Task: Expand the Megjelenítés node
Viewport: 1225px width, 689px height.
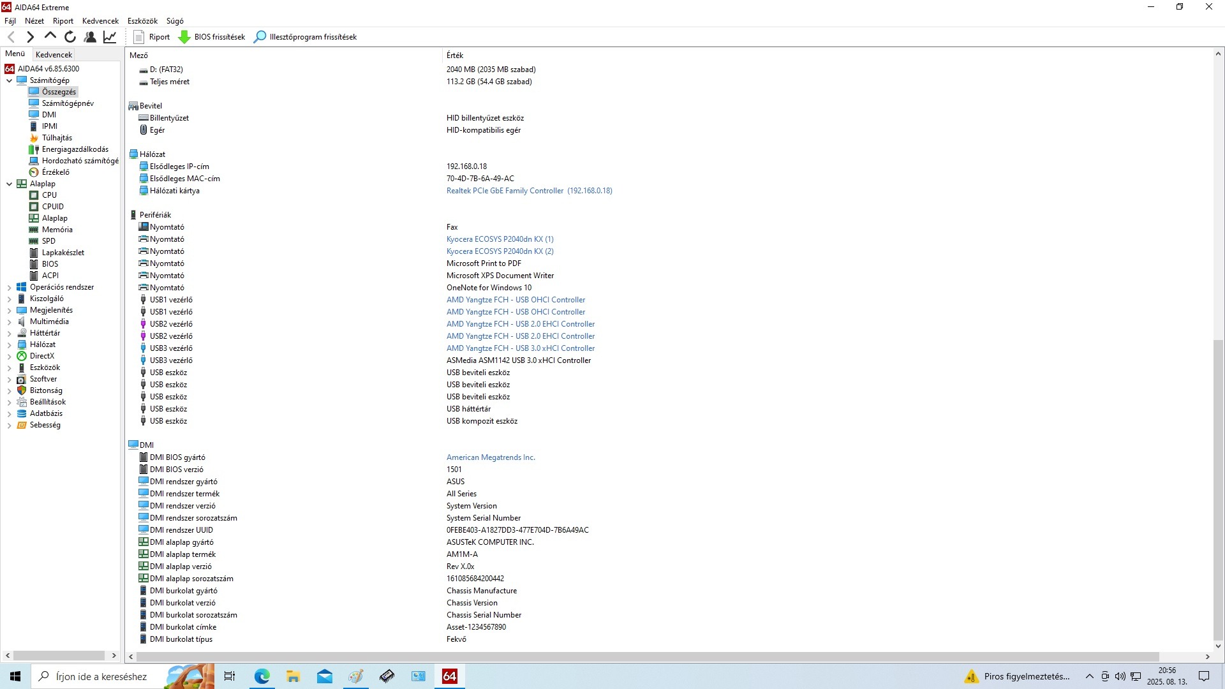Action: 9,311
